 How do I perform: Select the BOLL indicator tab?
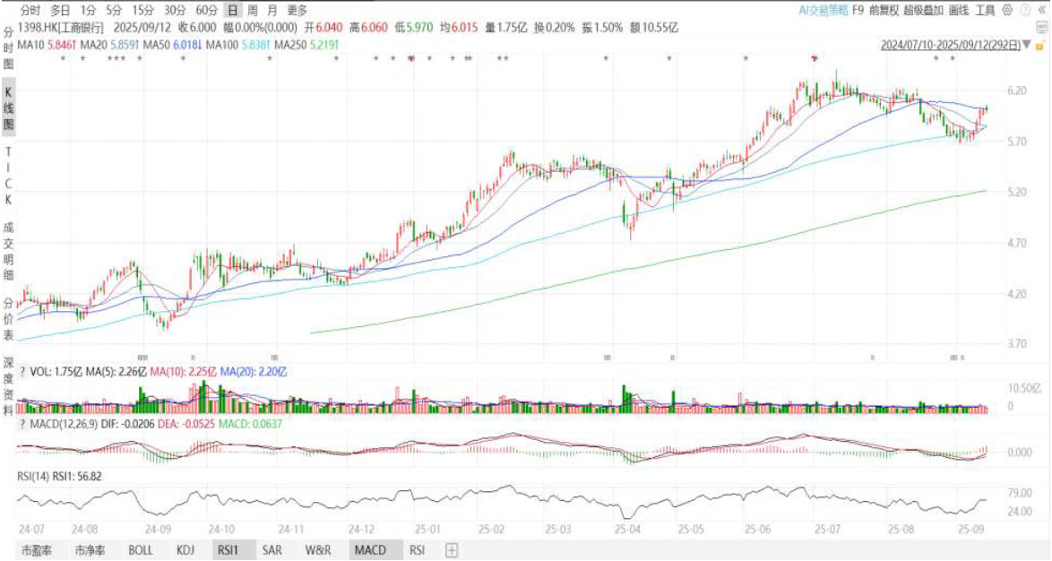pyautogui.click(x=141, y=549)
